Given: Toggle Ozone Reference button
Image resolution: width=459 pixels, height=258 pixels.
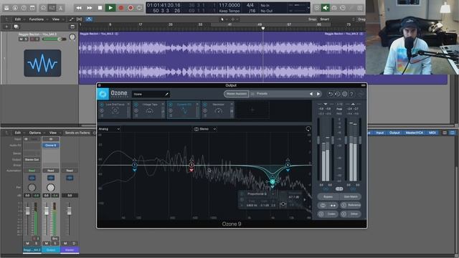Looking at the screenshot, I should [351, 206].
